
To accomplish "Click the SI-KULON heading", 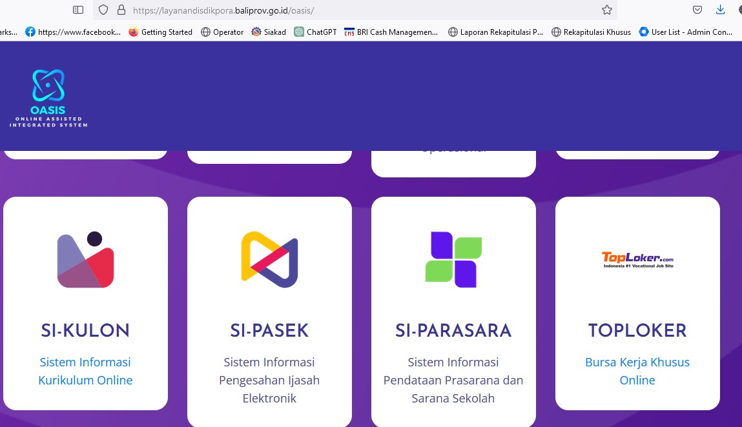I will 85,330.
